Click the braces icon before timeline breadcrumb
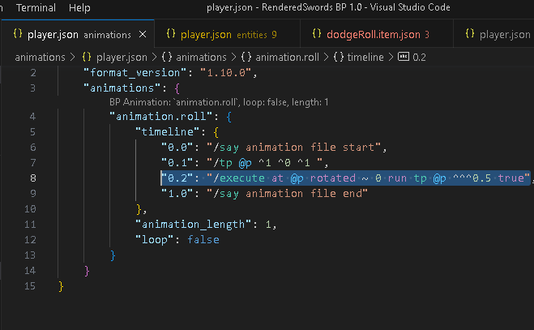 [339, 57]
